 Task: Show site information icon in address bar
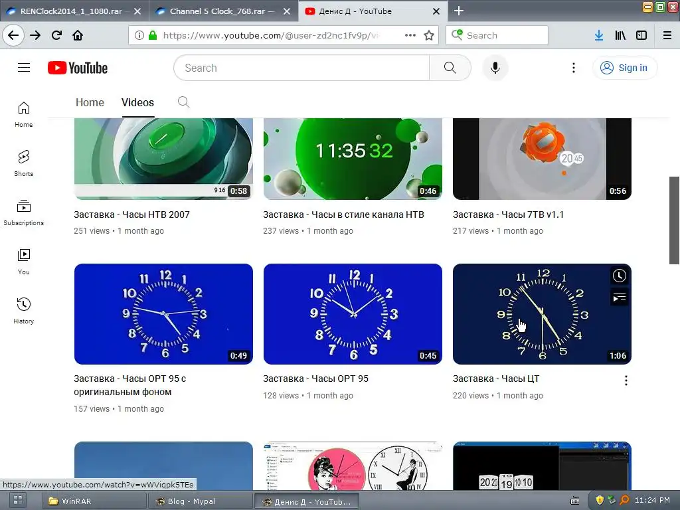point(139,35)
